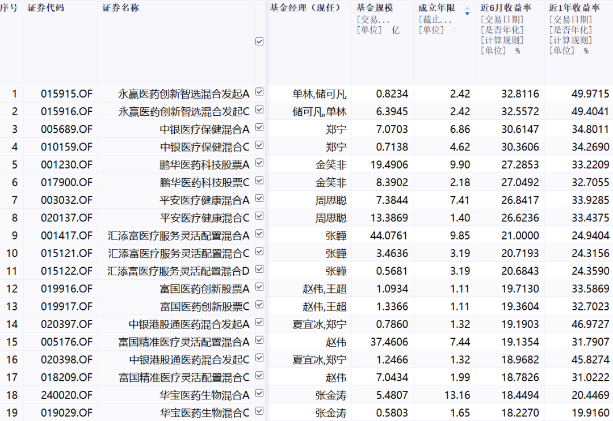Click the 近1年收益率 column header
This screenshot has height=421, width=613.
[574, 8]
